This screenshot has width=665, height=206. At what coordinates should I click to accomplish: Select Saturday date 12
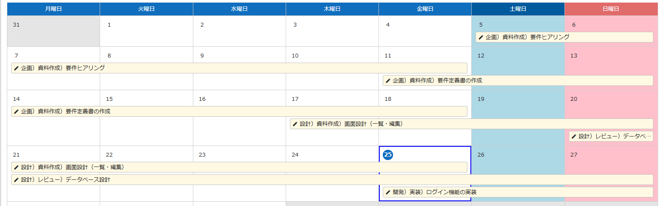coord(481,56)
